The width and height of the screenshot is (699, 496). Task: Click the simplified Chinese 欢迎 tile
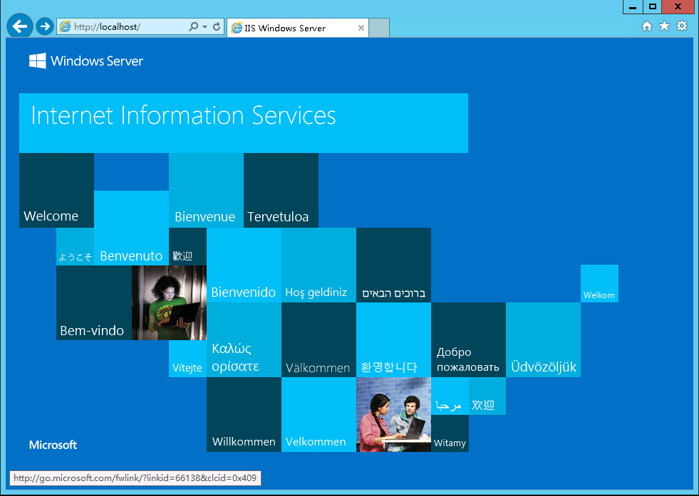[487, 396]
